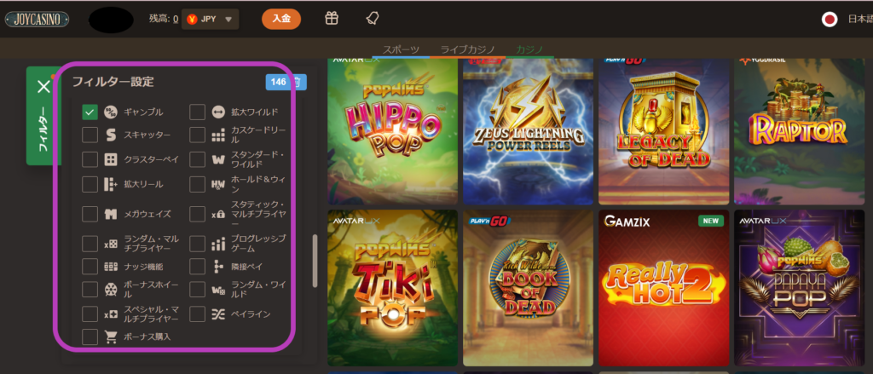Click the yen currency coin icon

[192, 19]
